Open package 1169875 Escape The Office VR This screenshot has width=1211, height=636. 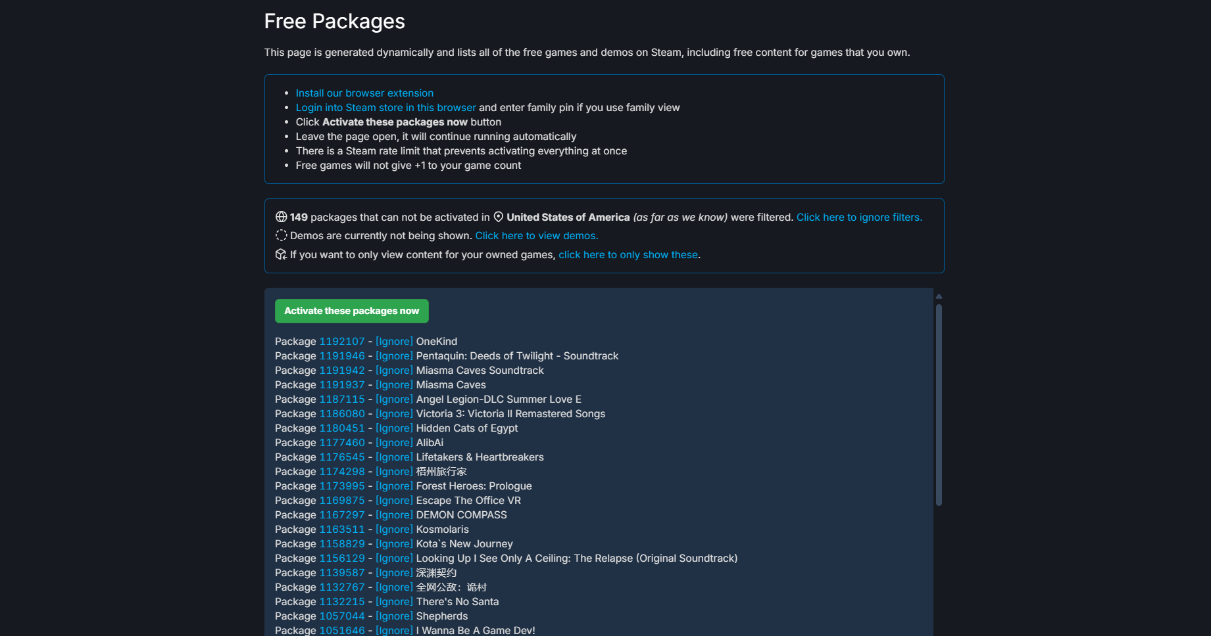tap(342, 501)
